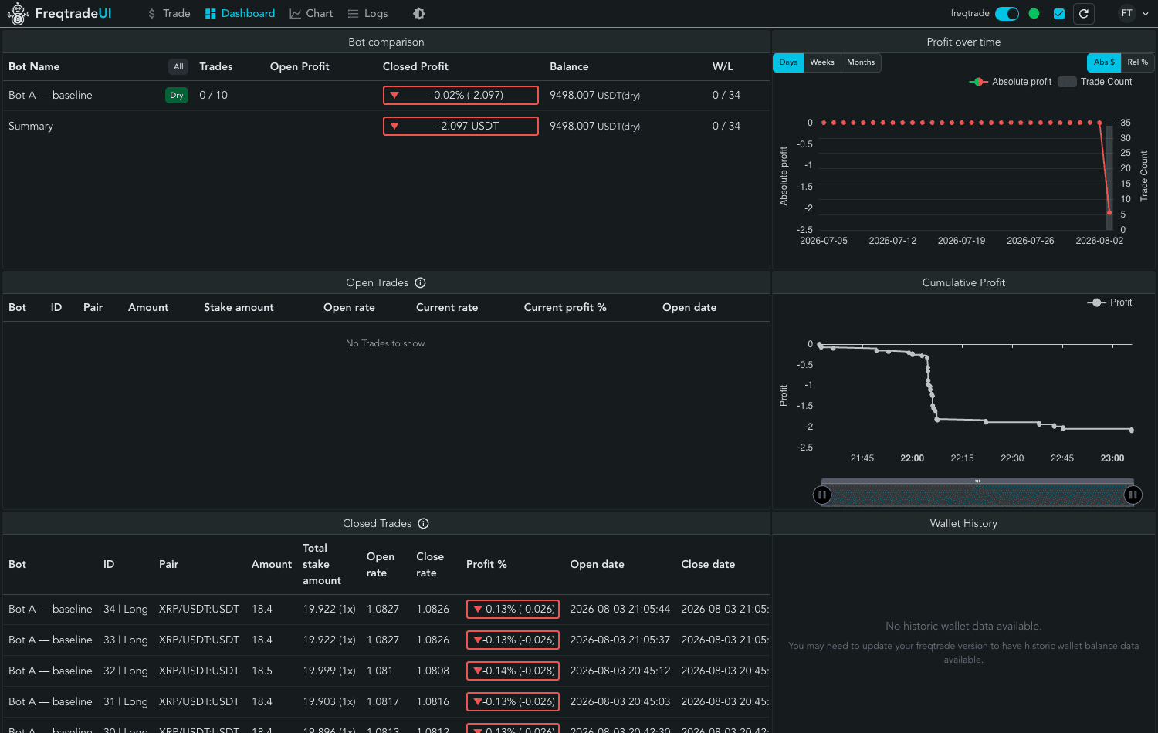Click the 'Current profit %' header in Open Trades
Screen dimensions: 1158x733
point(565,308)
